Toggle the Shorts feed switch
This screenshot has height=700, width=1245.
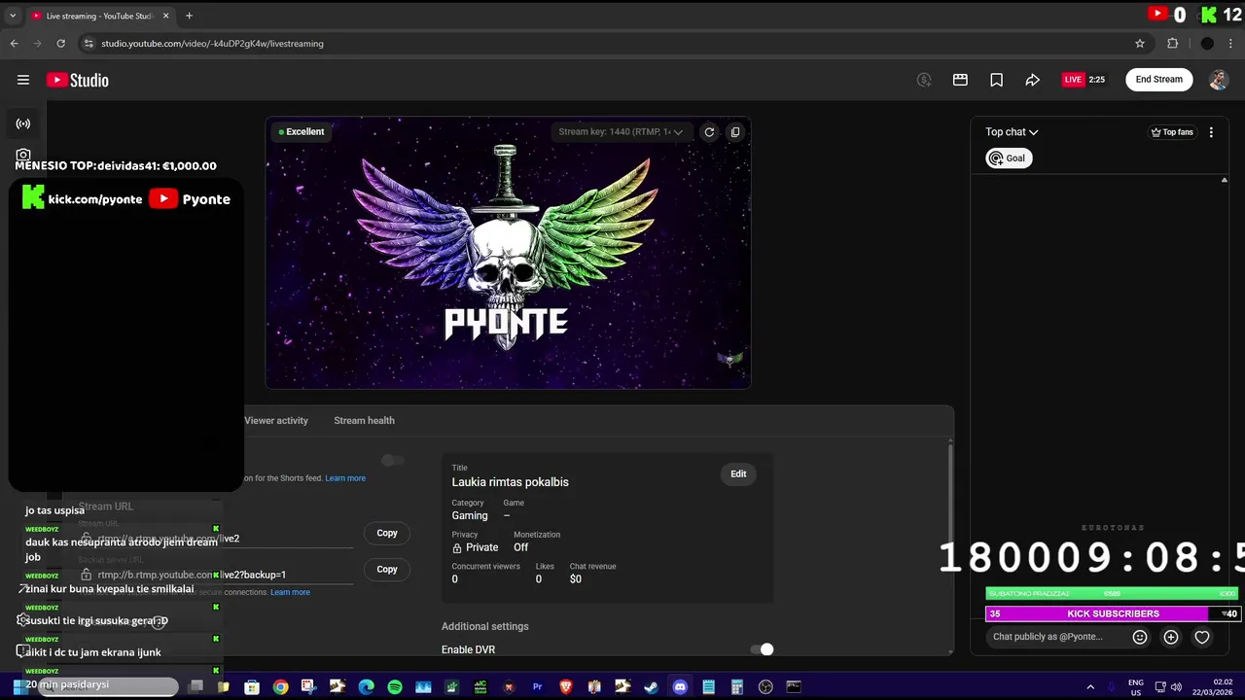pyautogui.click(x=393, y=460)
